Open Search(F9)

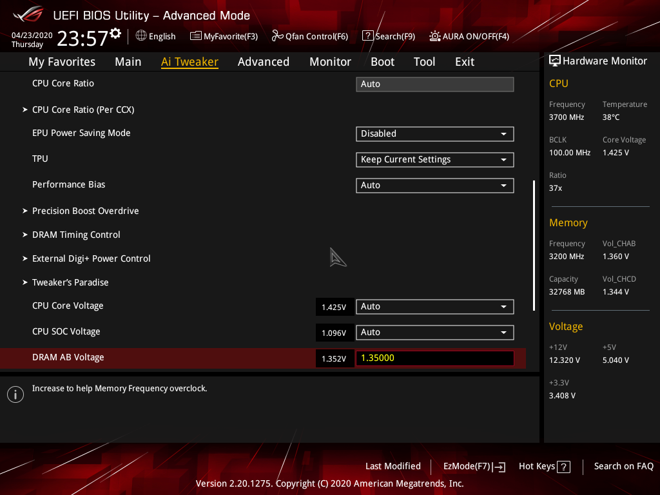389,36
